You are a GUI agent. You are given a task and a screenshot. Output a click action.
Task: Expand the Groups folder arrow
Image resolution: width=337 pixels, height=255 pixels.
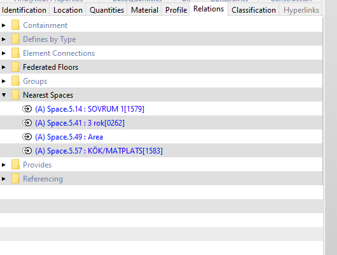pyautogui.click(x=3, y=81)
